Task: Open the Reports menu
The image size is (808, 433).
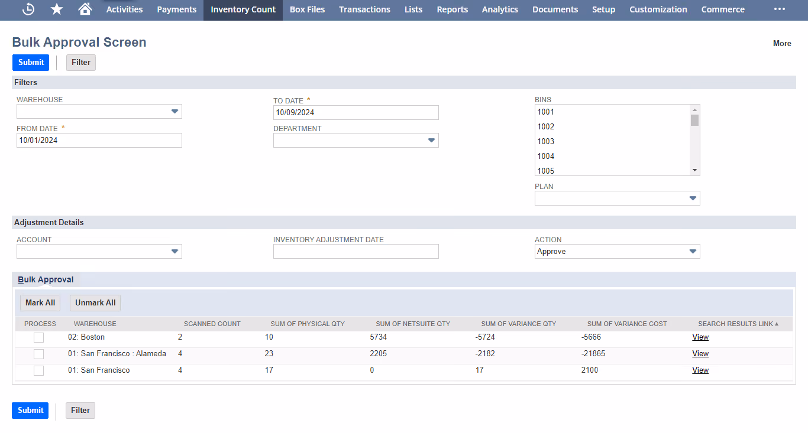Action: 453,9
